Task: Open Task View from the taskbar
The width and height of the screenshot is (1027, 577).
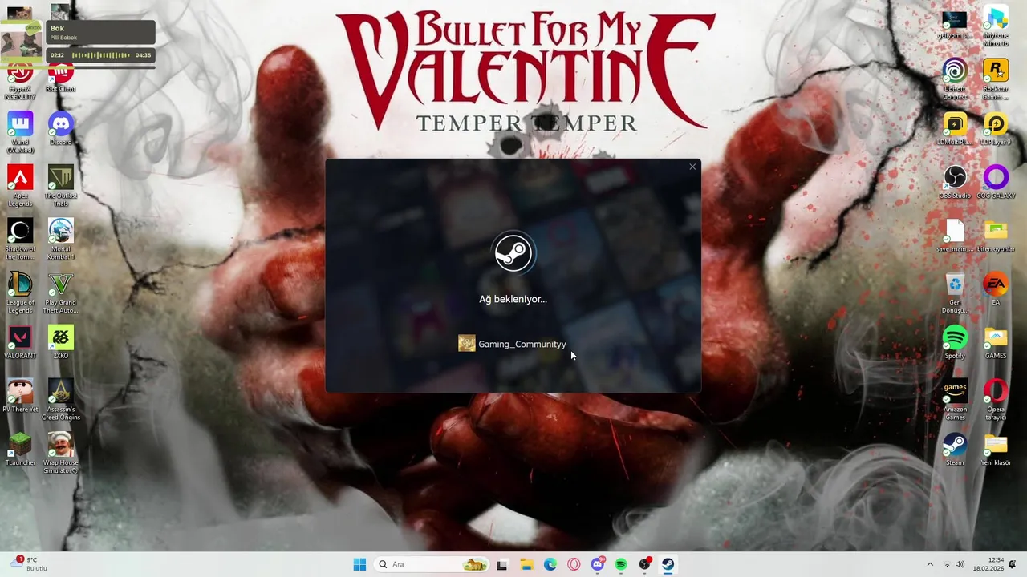Action: coord(502,564)
